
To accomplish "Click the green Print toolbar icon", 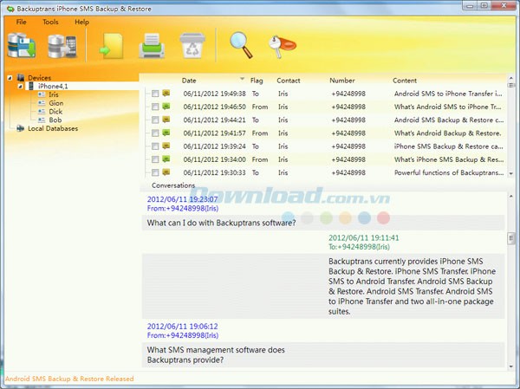I will tap(152, 46).
